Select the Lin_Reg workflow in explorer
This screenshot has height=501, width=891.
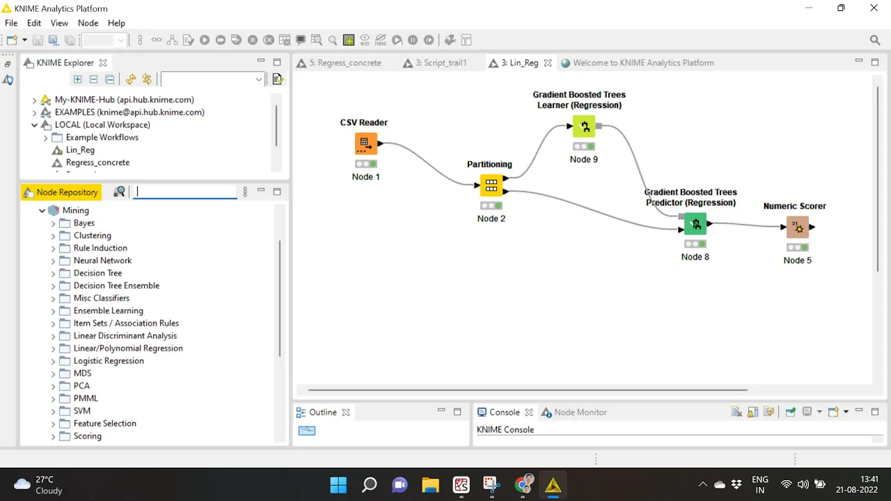pos(80,150)
